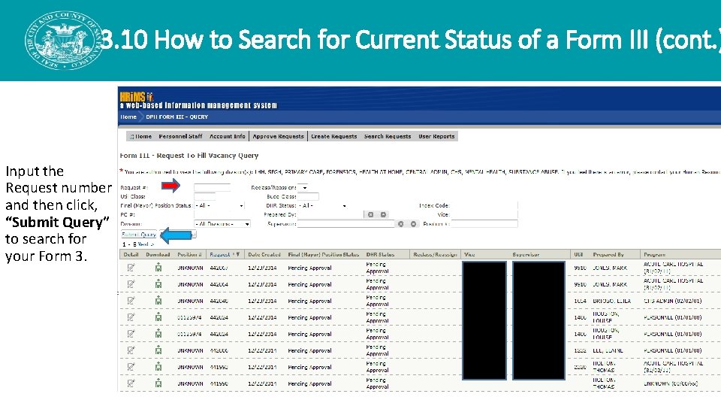Open detail icon for the LEE, LAURA row

tap(131, 350)
